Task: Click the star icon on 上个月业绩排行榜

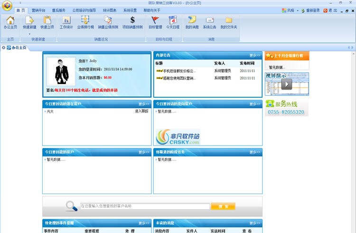Action: point(270,56)
